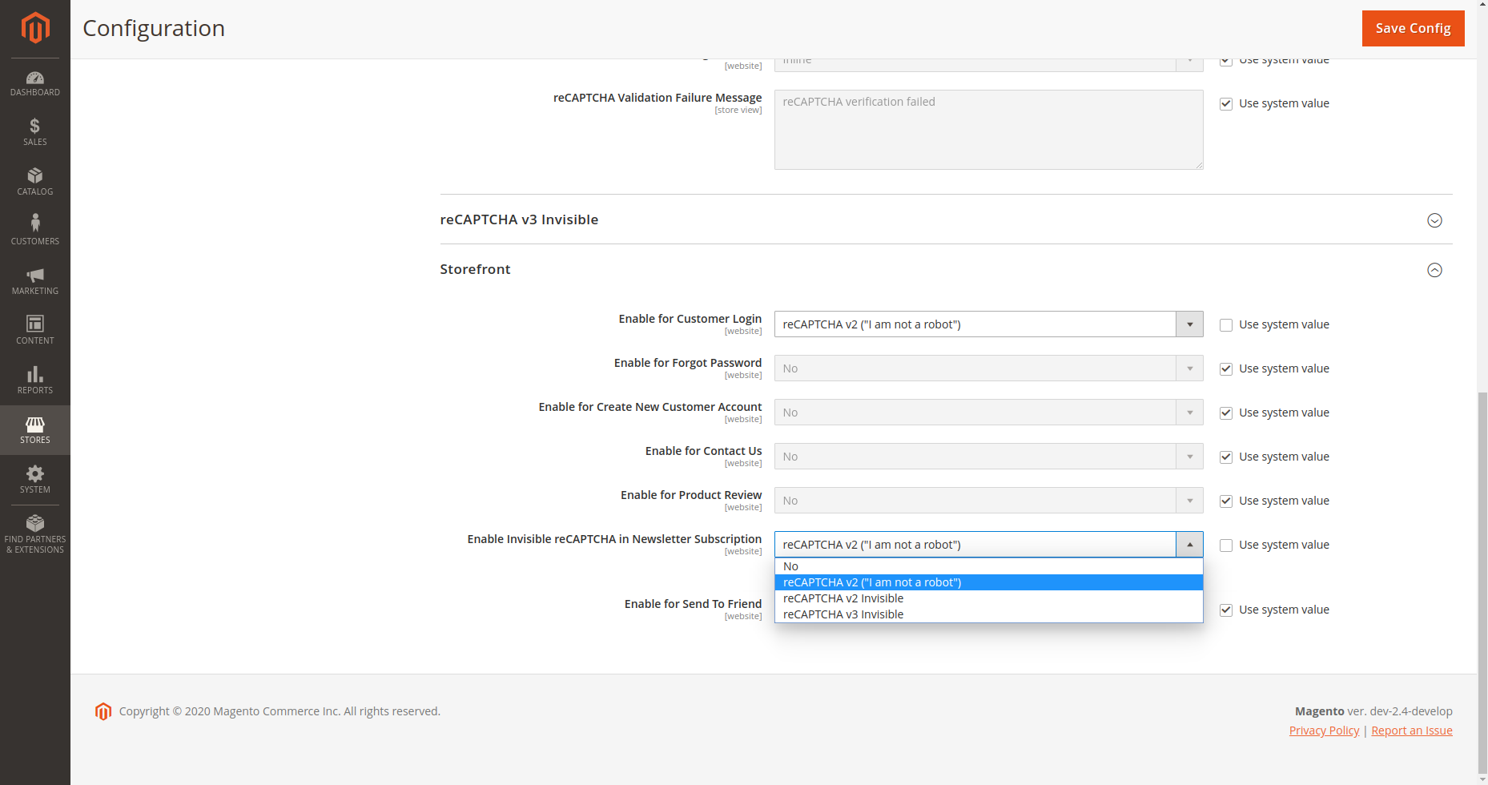
Task: Choose reCAPTCHA v2 Invisible option
Action: coord(988,598)
